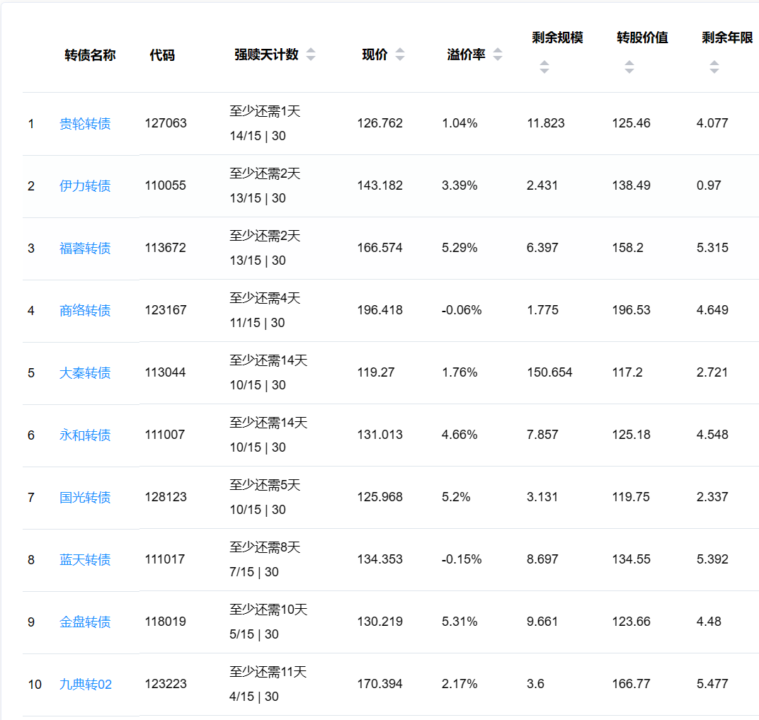The width and height of the screenshot is (759, 720).
Task: Select 蓝天转债 in the table
Action: [85, 560]
